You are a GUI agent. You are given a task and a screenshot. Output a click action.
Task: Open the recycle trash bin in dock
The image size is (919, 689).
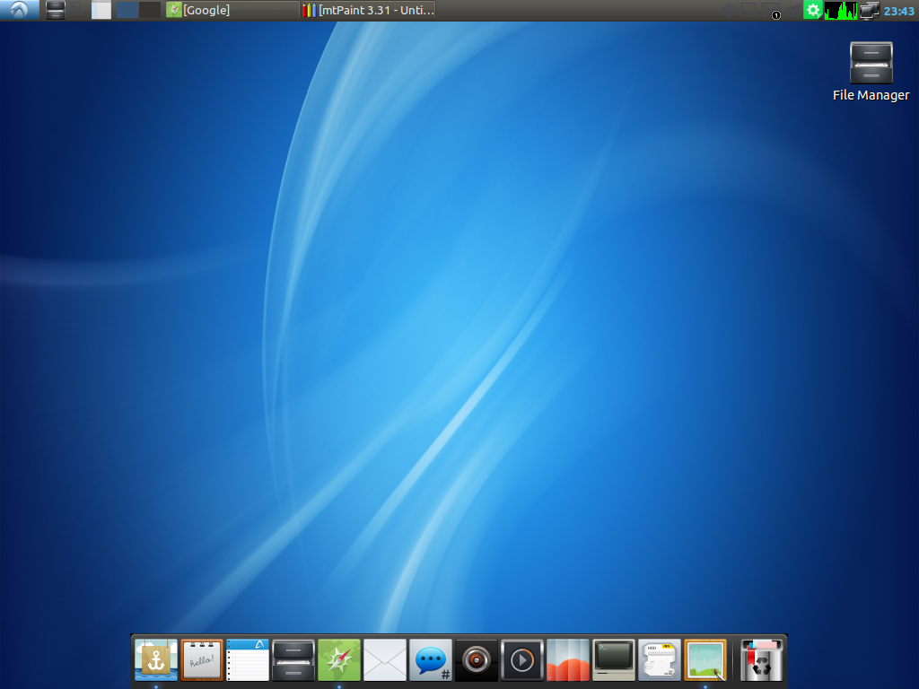point(762,660)
